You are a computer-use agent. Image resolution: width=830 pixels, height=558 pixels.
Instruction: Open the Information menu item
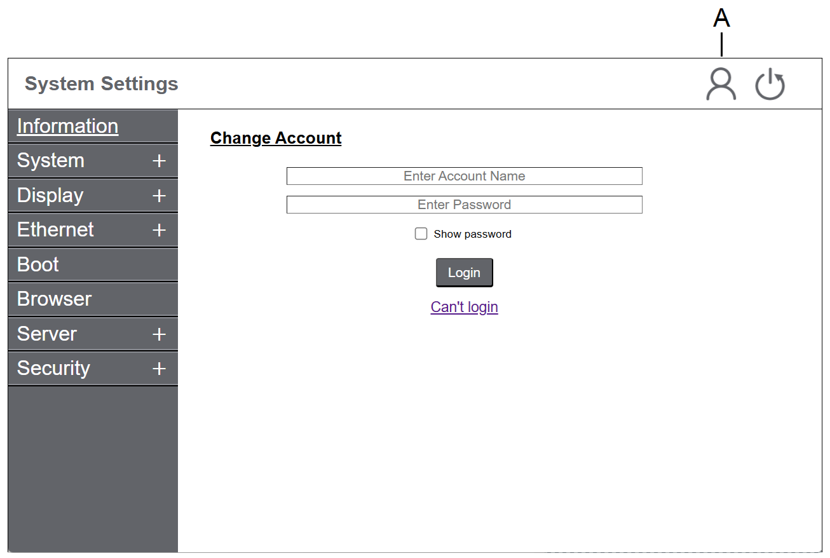67,126
